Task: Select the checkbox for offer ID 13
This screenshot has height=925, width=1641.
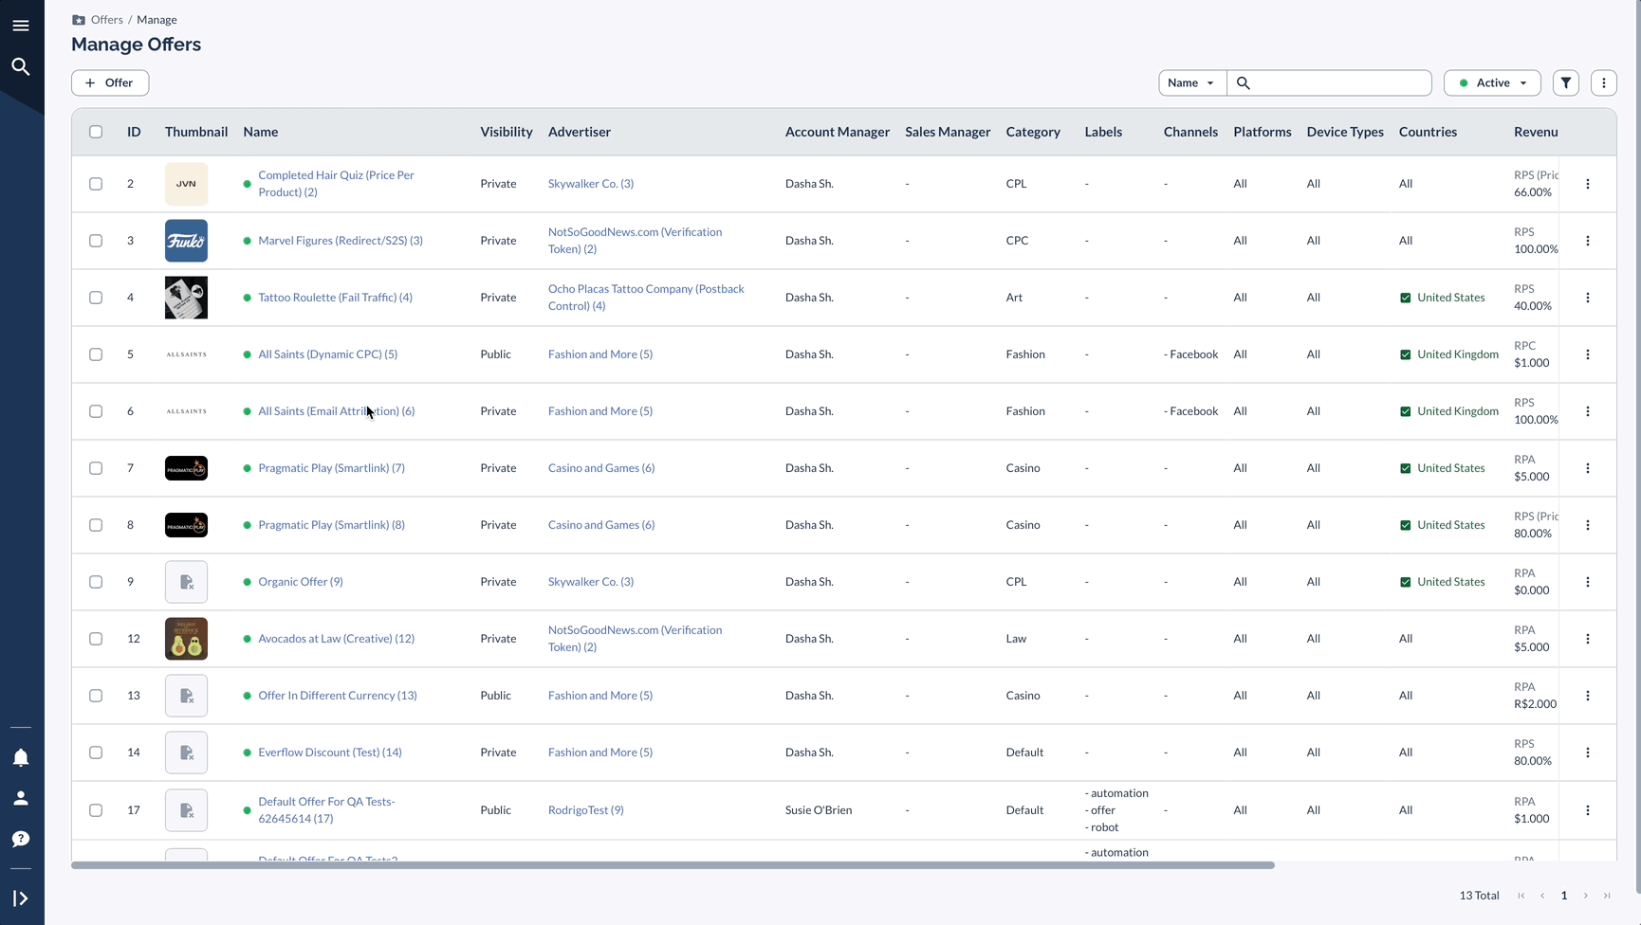Action: pyautogui.click(x=96, y=696)
